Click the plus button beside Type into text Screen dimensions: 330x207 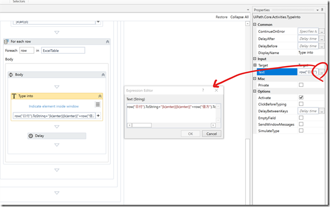point(98,115)
